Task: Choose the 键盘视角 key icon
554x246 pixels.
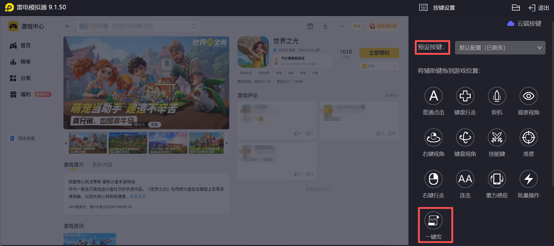Action: [x=465, y=137]
